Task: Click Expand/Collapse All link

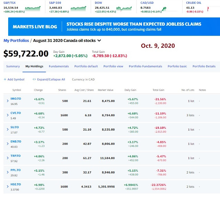Action: click(51, 79)
